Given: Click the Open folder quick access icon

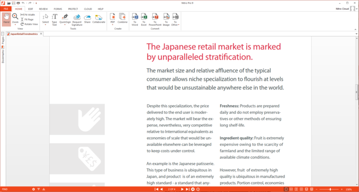Looking at the screenshot, I should (x=9, y=3).
